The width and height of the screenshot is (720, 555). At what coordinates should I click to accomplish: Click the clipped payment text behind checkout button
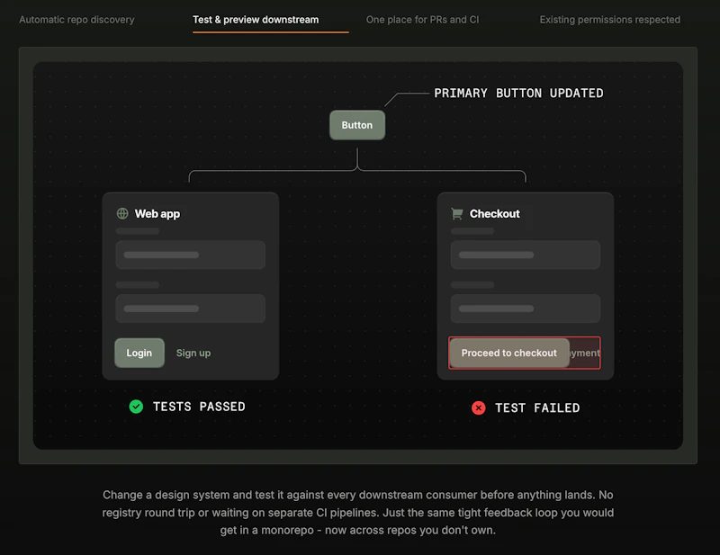tap(584, 353)
